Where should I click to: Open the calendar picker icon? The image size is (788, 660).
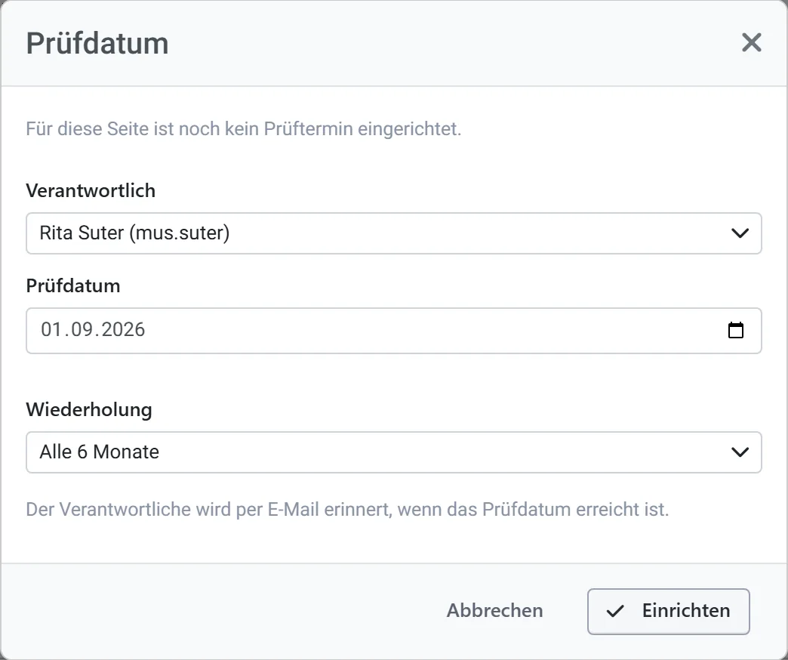(736, 330)
